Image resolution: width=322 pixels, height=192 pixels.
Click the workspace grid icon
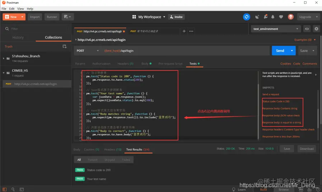click(x=134, y=17)
